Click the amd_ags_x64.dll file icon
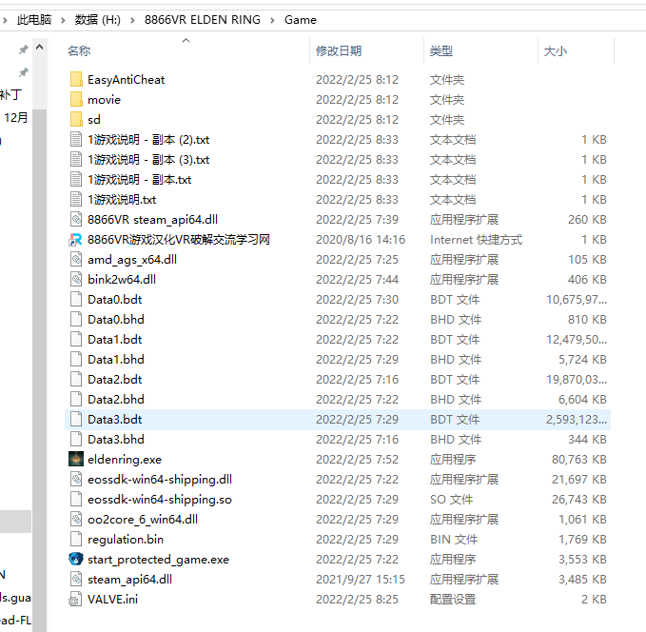Screen dimensions: 646x632 click(x=76, y=259)
